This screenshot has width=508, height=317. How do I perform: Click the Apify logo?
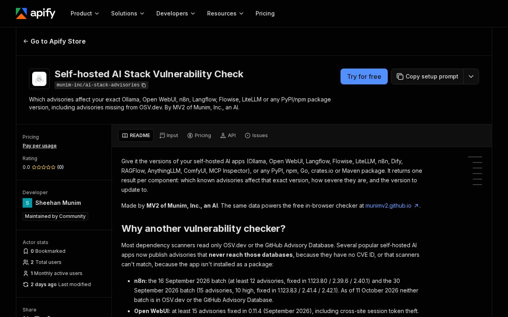(x=36, y=13)
